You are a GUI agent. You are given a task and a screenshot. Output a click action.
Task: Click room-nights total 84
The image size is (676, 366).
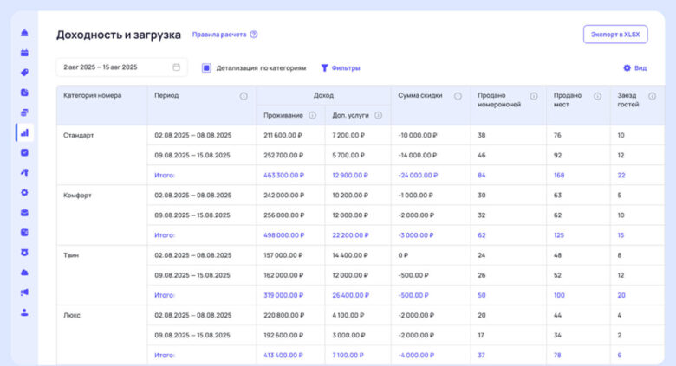pos(482,176)
